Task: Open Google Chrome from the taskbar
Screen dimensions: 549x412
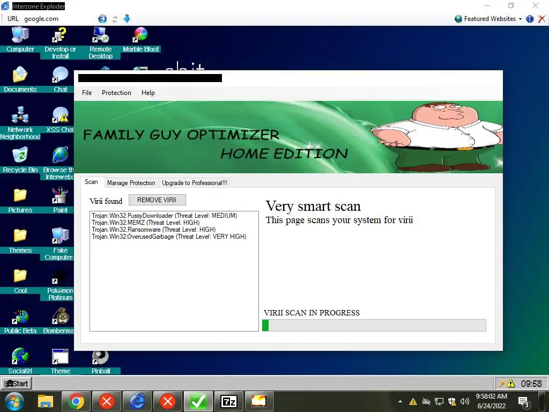Action: pyautogui.click(x=76, y=401)
